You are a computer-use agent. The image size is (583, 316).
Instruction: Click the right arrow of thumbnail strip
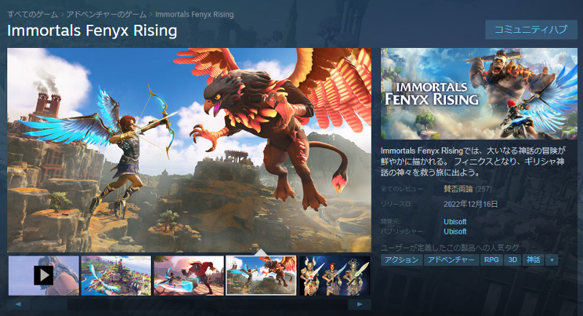(x=359, y=304)
